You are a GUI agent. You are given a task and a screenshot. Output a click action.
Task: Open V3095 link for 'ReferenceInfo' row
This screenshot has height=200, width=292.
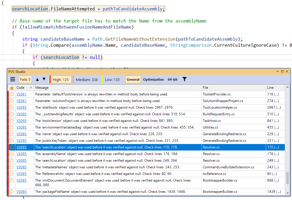[x=21, y=173]
